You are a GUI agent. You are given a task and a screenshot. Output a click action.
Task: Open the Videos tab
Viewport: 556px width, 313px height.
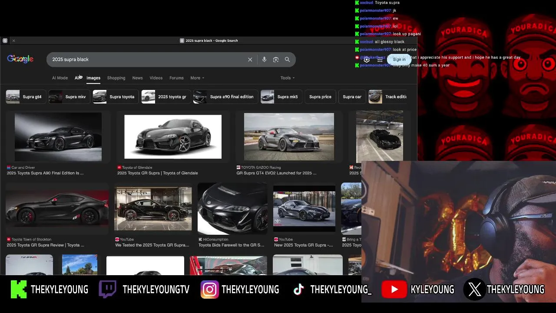(x=156, y=78)
